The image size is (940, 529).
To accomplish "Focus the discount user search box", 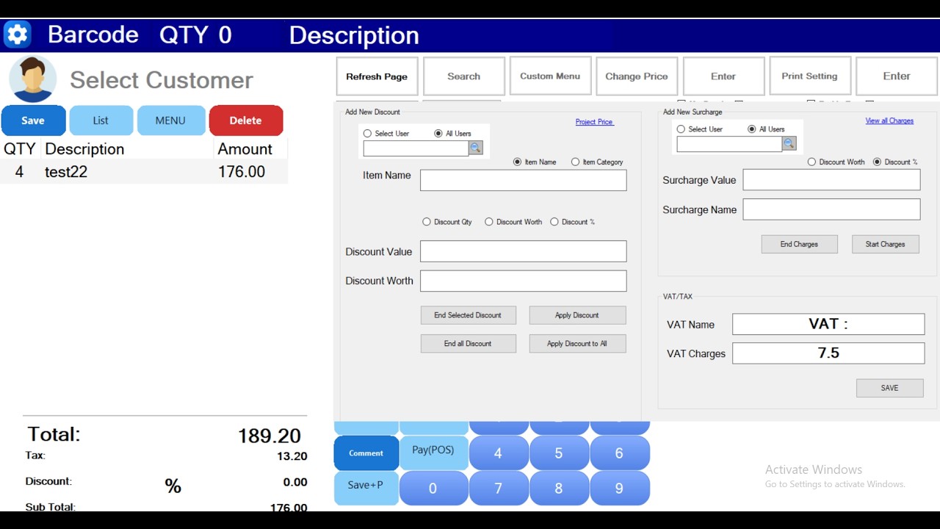I will click(416, 148).
